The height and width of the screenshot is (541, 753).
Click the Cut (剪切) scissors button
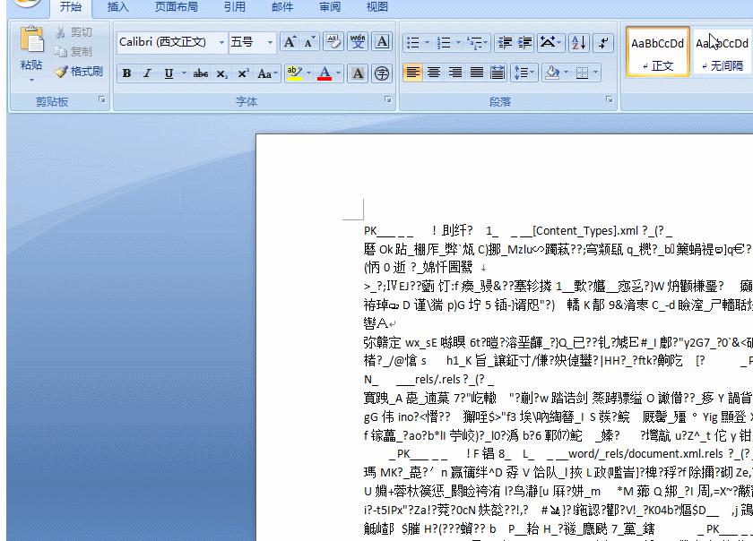[74, 32]
